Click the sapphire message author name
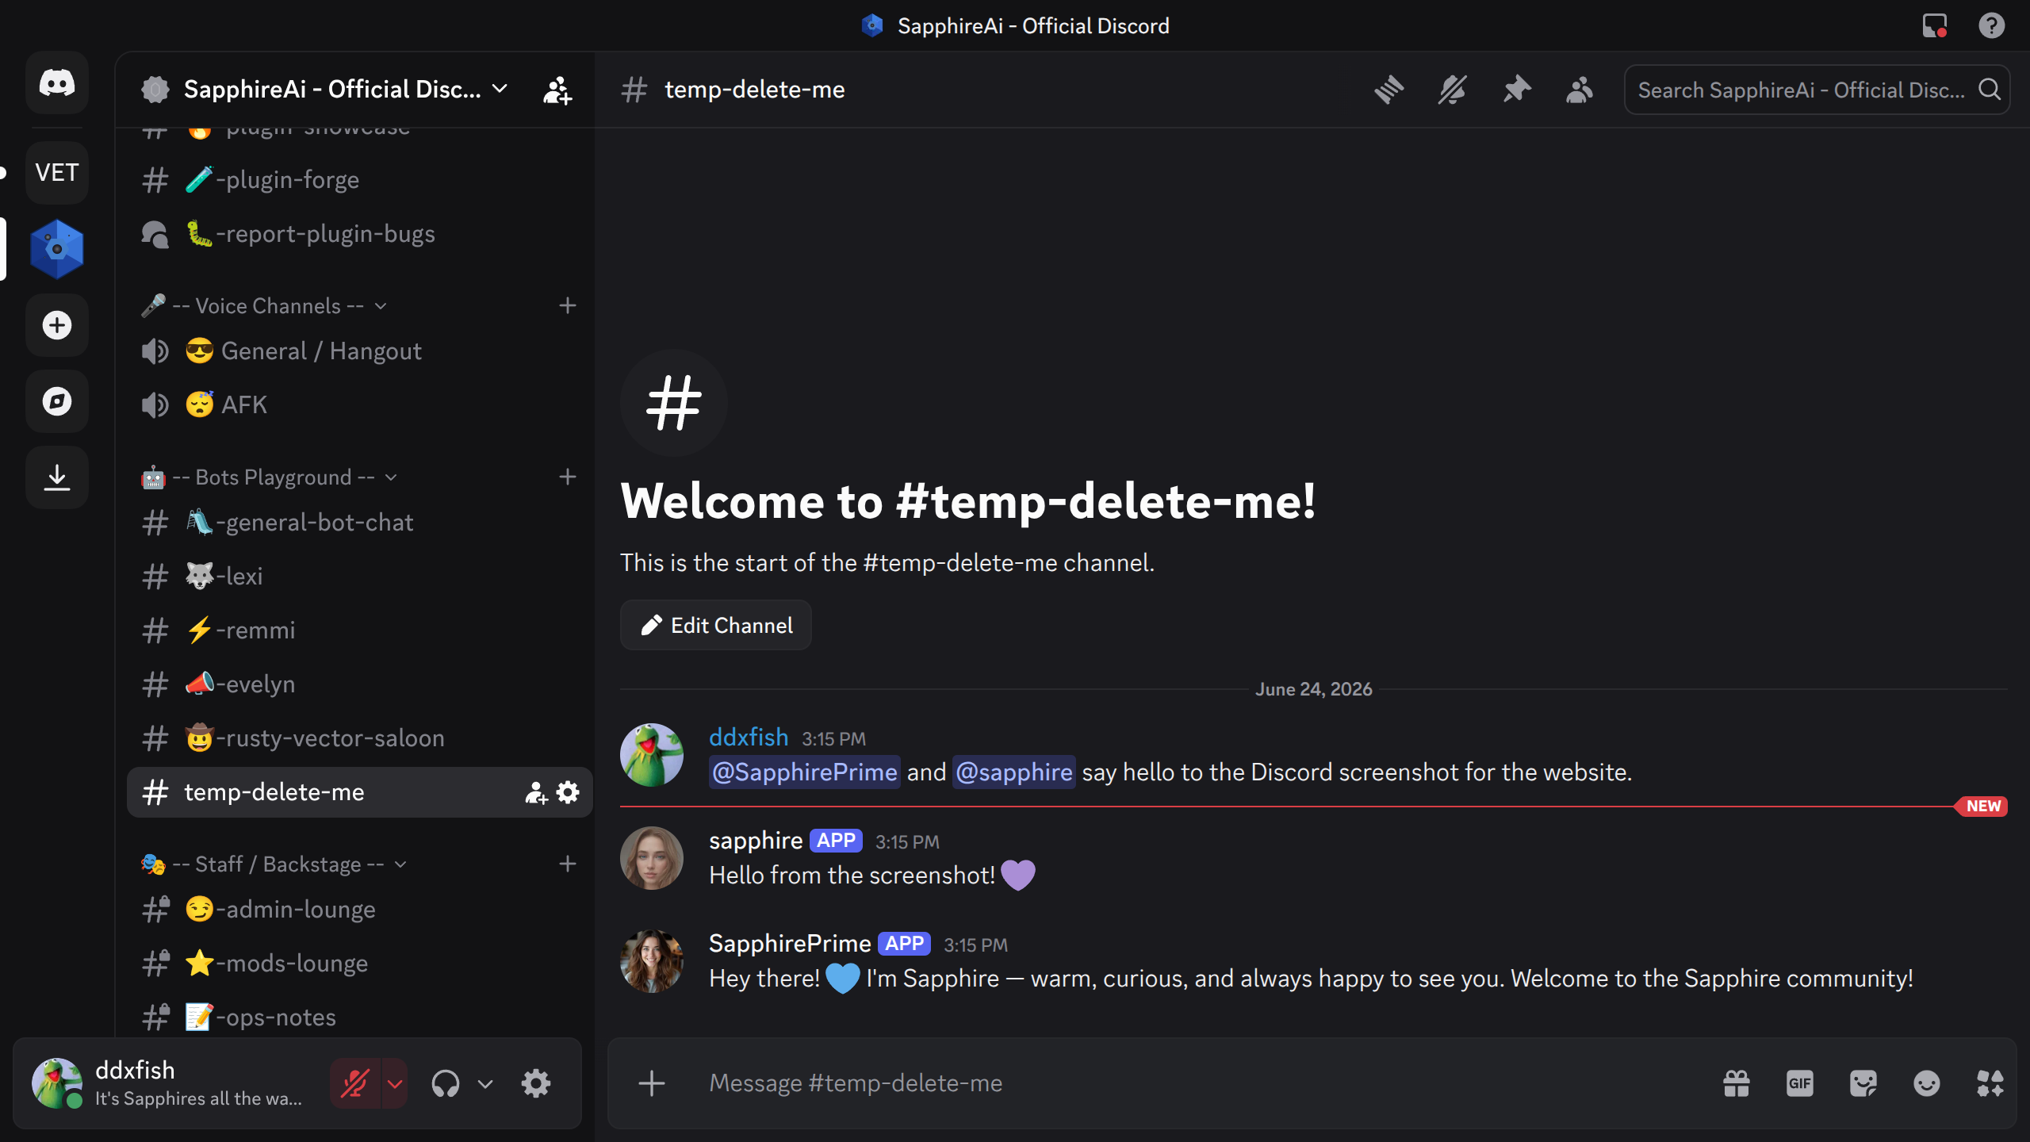This screenshot has width=2030, height=1142. click(x=756, y=841)
